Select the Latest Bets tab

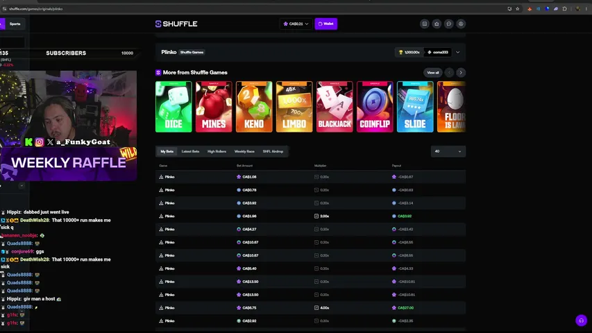[x=190, y=151]
